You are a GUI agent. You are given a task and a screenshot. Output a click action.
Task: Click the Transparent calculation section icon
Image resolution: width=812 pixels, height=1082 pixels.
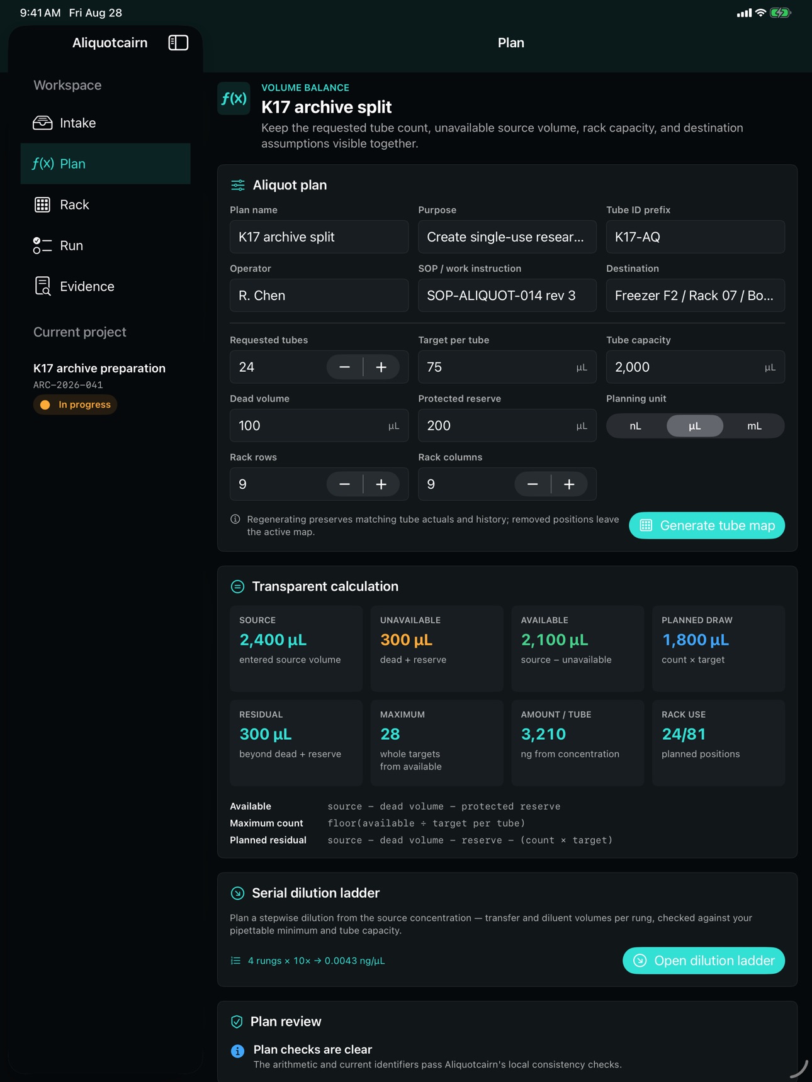[237, 586]
